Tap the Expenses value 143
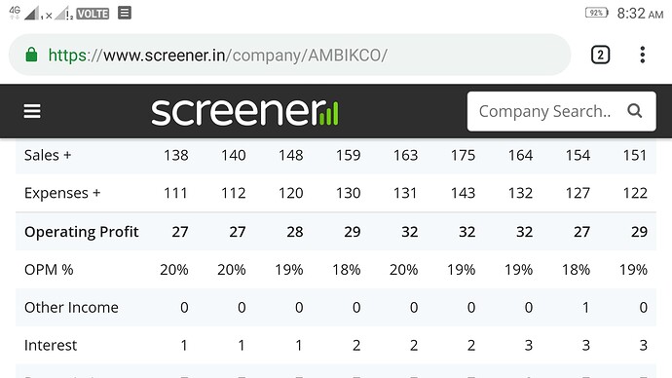 pos(463,193)
